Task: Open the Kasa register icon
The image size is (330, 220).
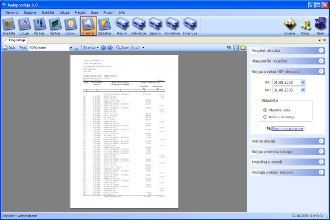Action: tap(320, 26)
